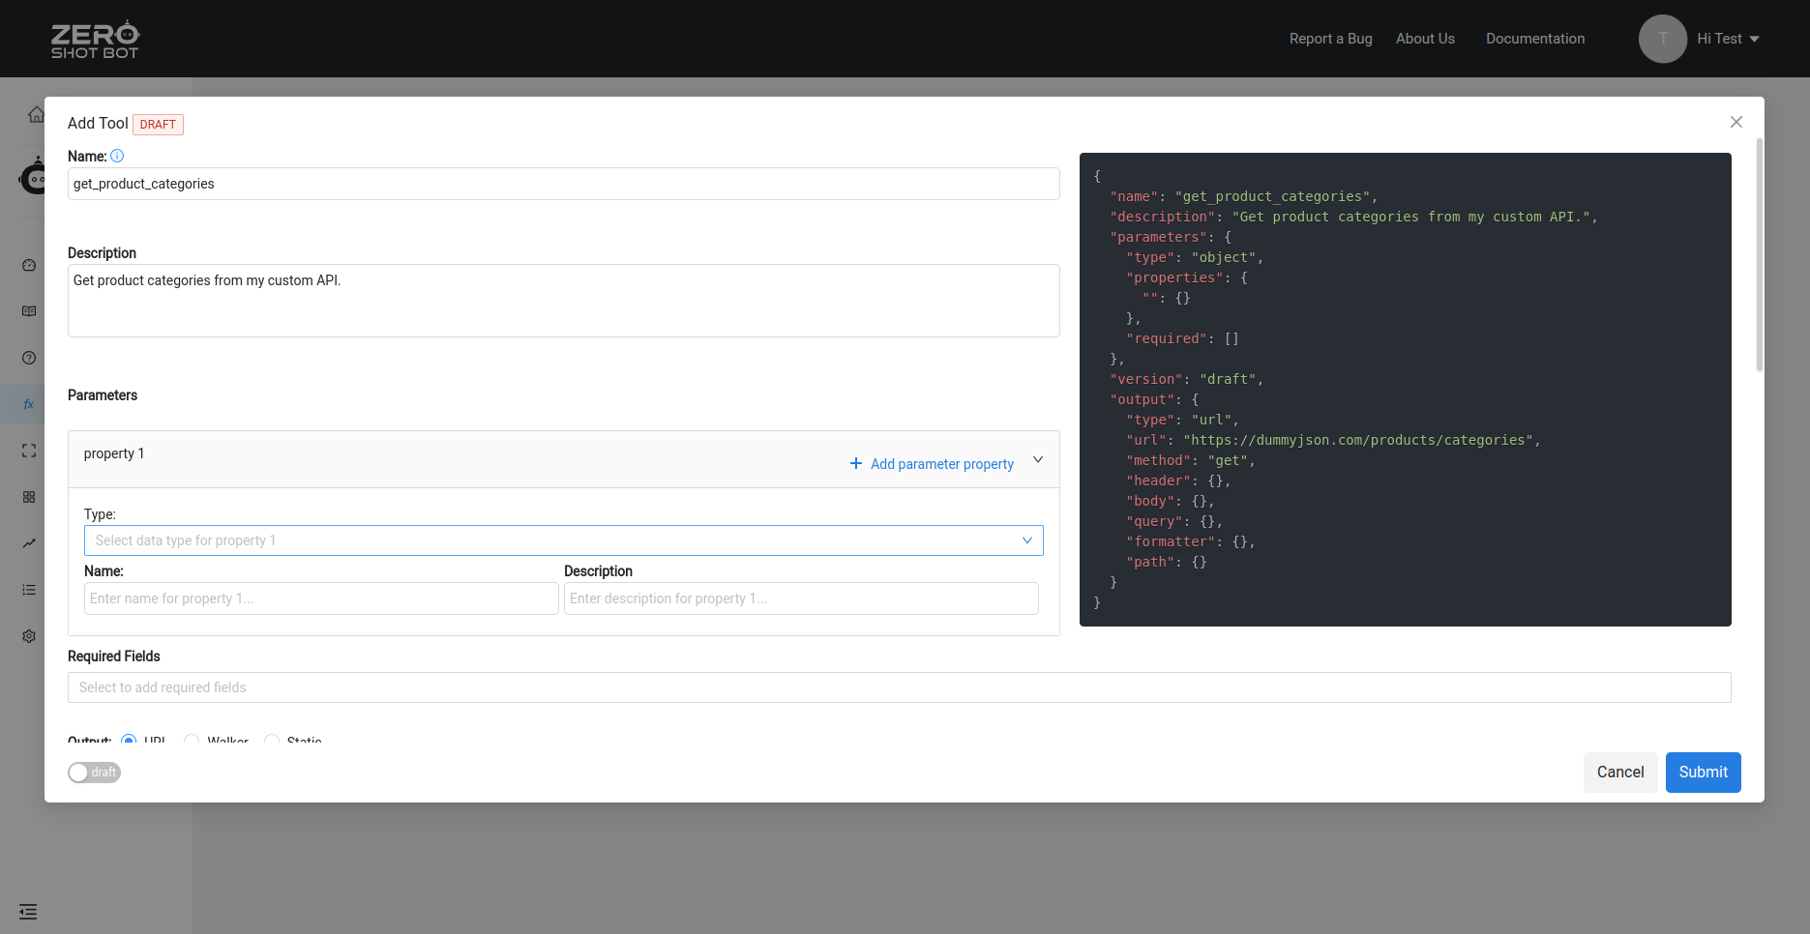This screenshot has height=934, width=1810.
Task: Choose the Static output option
Action: 272,741
